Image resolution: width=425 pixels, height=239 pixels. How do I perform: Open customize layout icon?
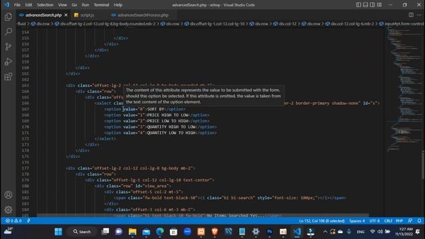pos(379,5)
